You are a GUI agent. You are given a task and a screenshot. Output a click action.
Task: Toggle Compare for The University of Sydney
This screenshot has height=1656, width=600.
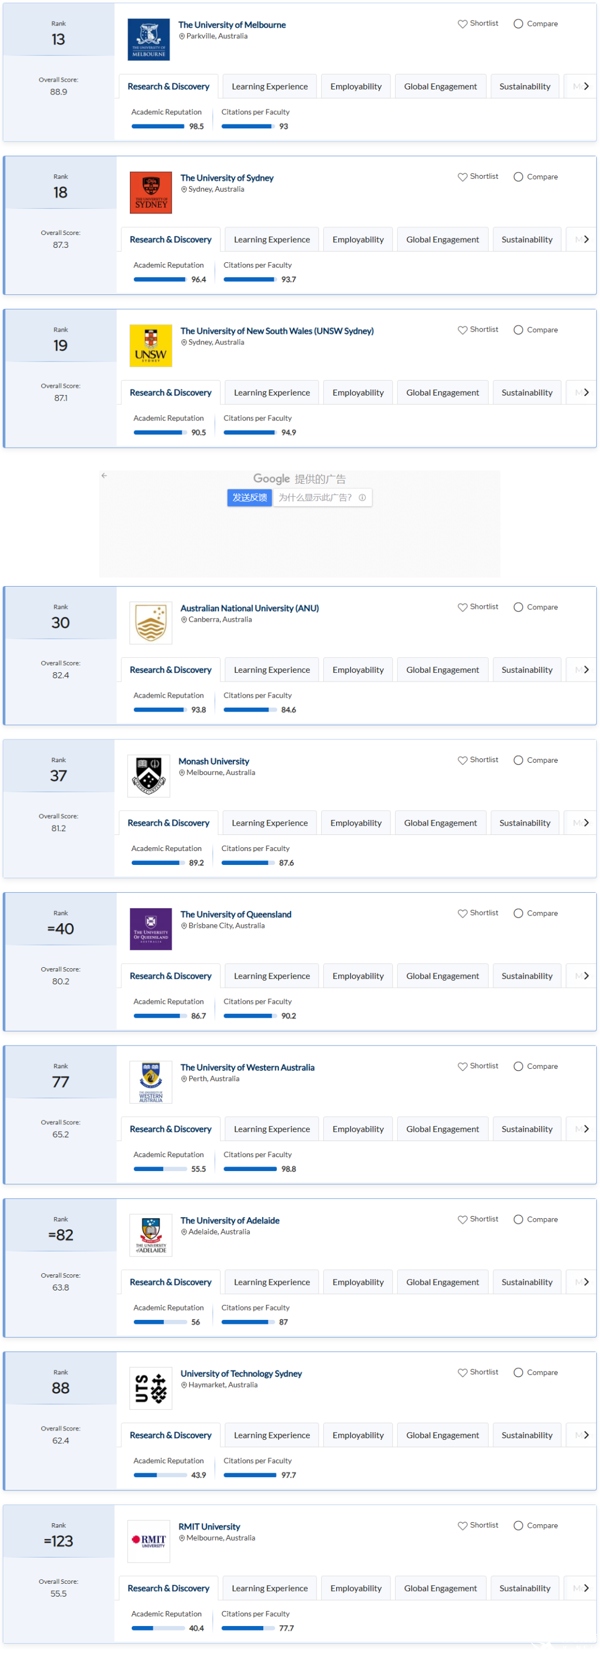pos(518,177)
